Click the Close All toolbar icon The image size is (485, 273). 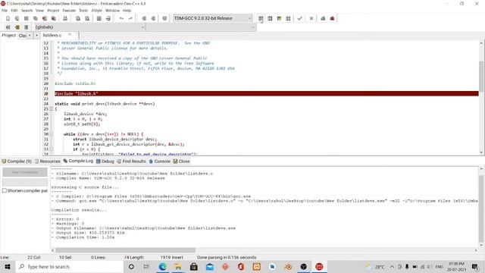[54, 18]
